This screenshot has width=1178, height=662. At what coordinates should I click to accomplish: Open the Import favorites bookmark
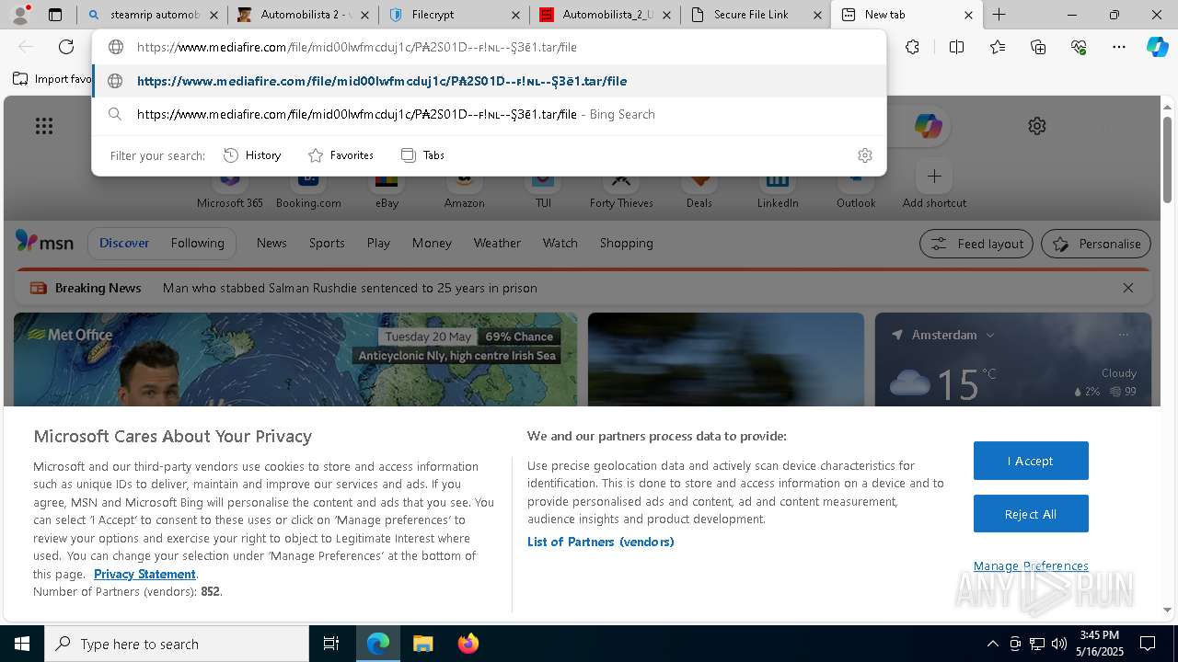pyautogui.click(x=52, y=79)
